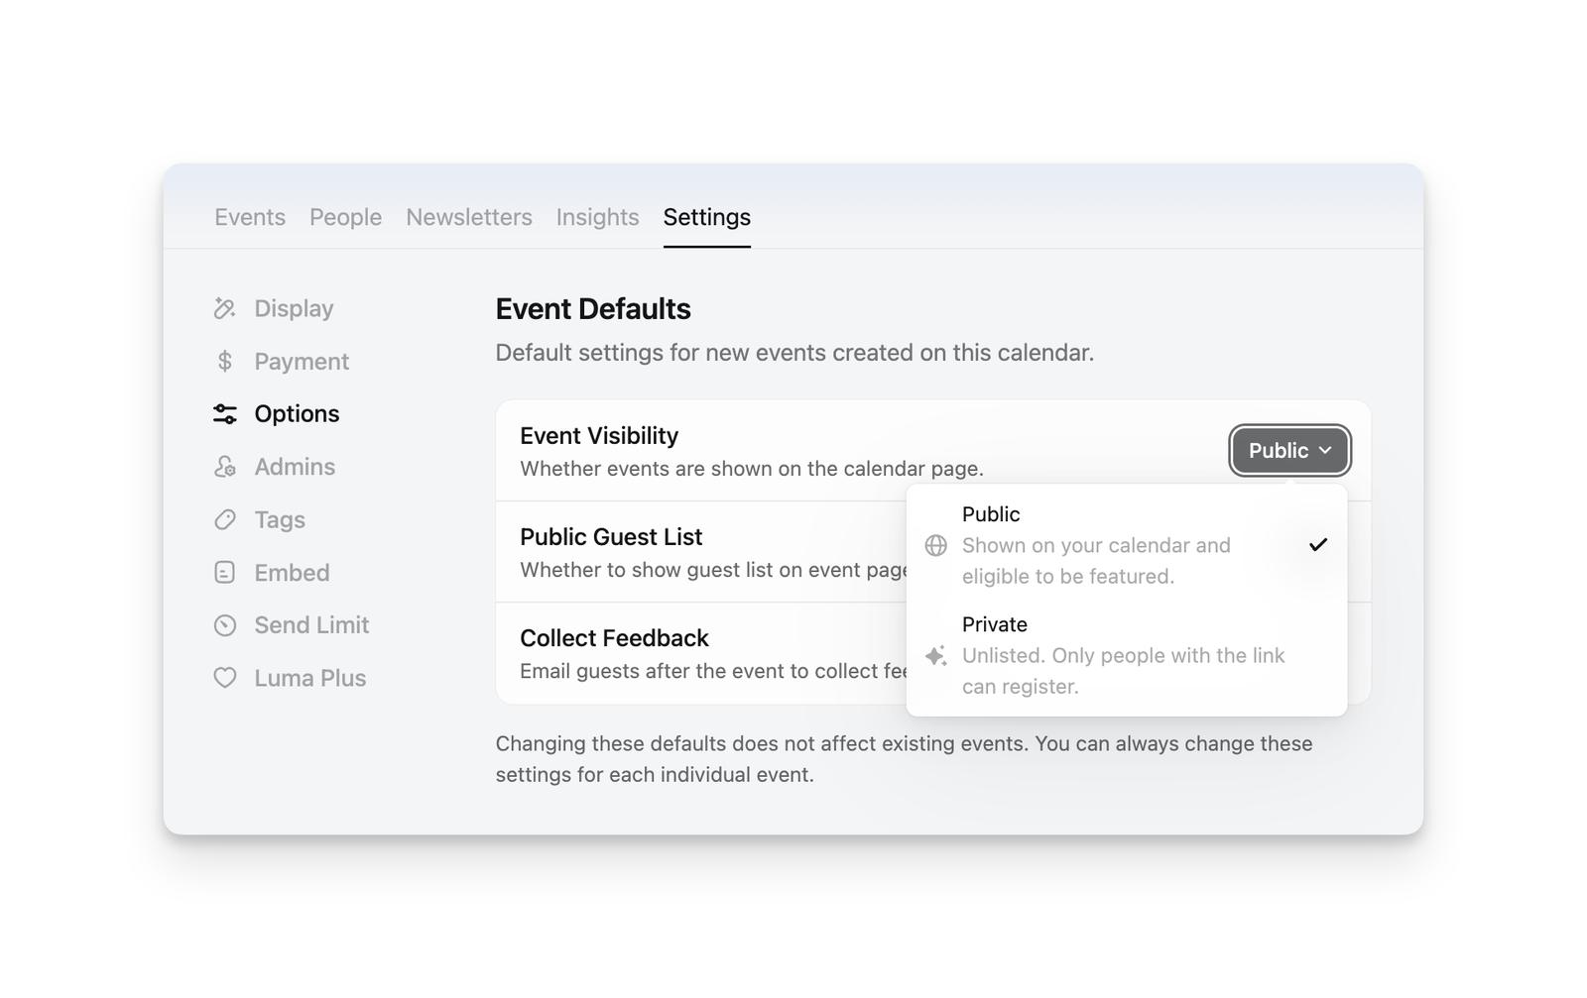Screen dimensions: 1587x998
Task: Click the globe icon beside Public option
Action: (x=935, y=546)
